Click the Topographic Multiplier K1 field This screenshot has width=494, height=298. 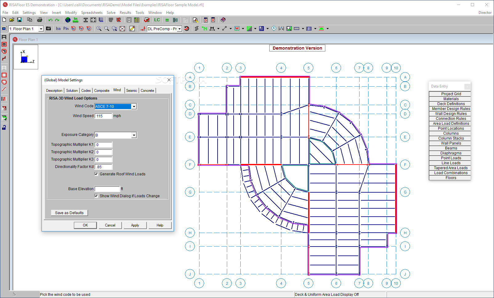tap(103, 145)
